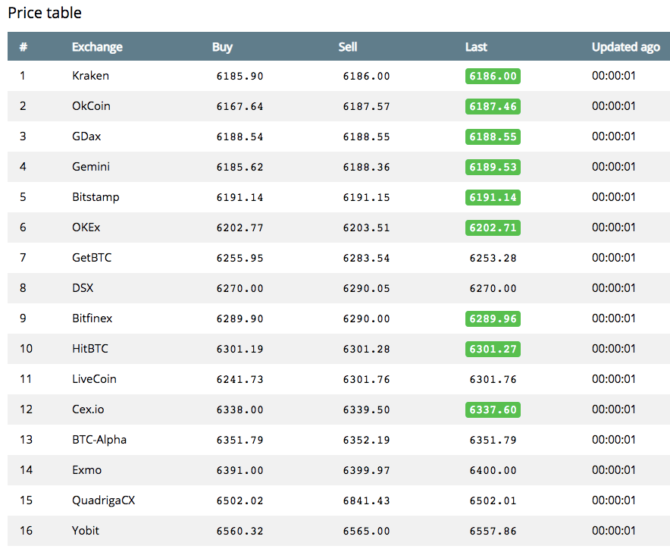Select the QuadrigaCX exchange name
This screenshot has height=549, width=670.
(103, 500)
